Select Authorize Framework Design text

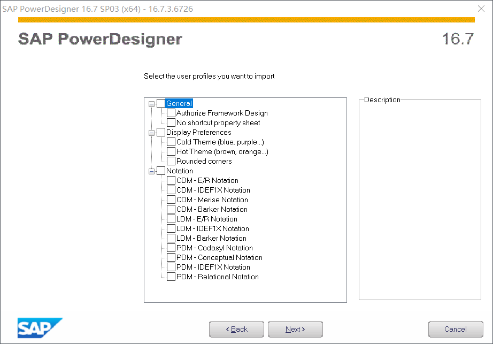click(222, 113)
